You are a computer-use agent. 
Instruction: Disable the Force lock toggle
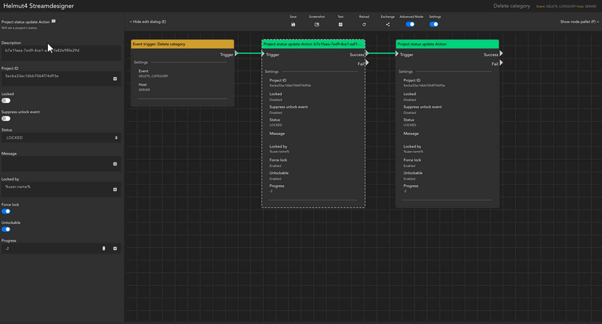[x=6, y=211]
